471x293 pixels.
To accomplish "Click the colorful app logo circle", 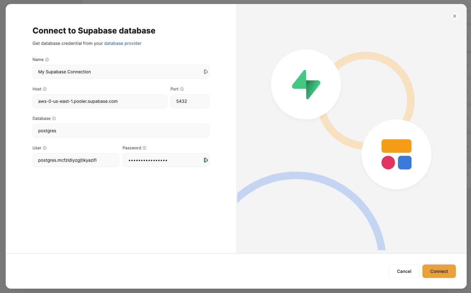I will pyautogui.click(x=396, y=155).
